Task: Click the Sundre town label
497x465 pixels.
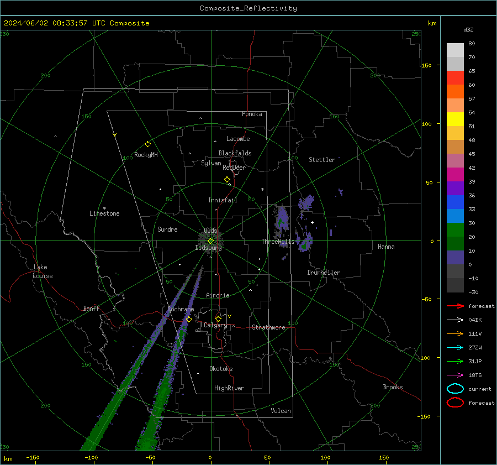Action: (167, 229)
